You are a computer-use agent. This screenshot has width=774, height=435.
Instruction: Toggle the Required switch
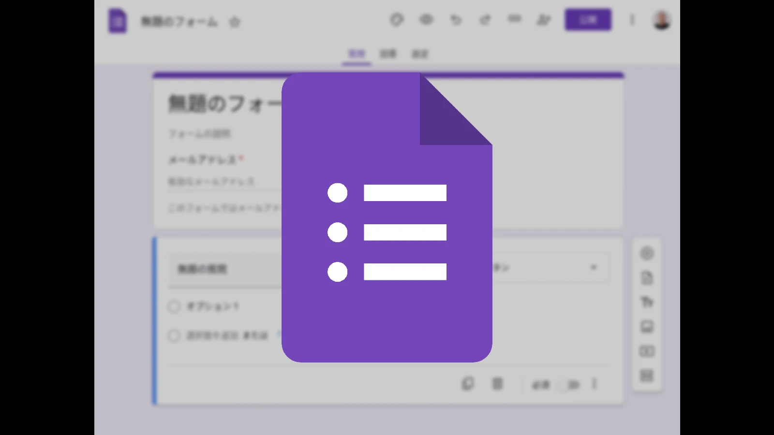click(569, 385)
